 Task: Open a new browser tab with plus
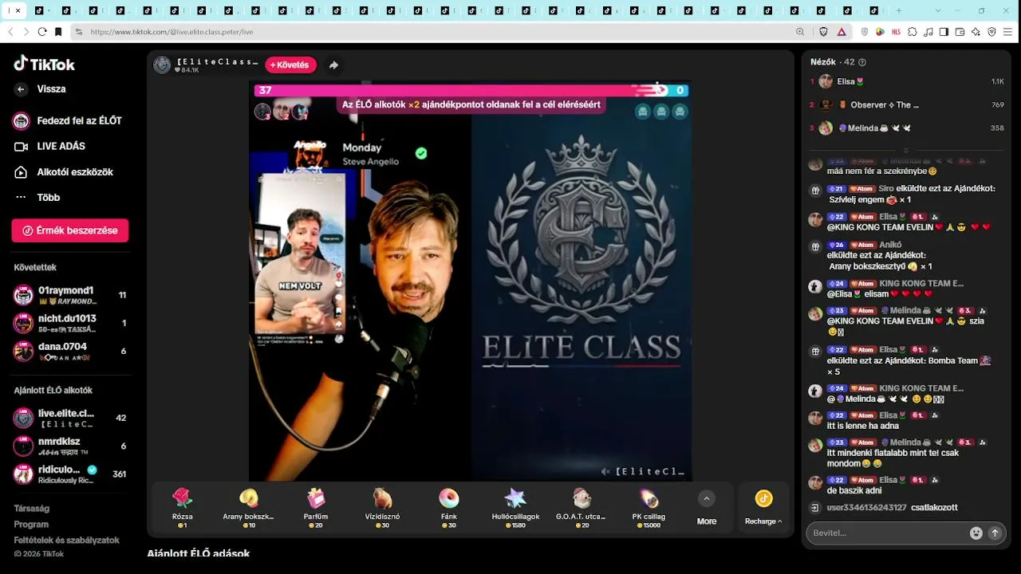[899, 11]
